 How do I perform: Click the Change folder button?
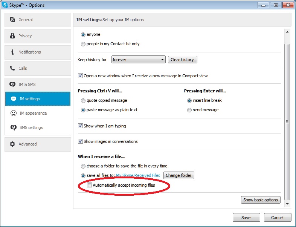coord(179,175)
